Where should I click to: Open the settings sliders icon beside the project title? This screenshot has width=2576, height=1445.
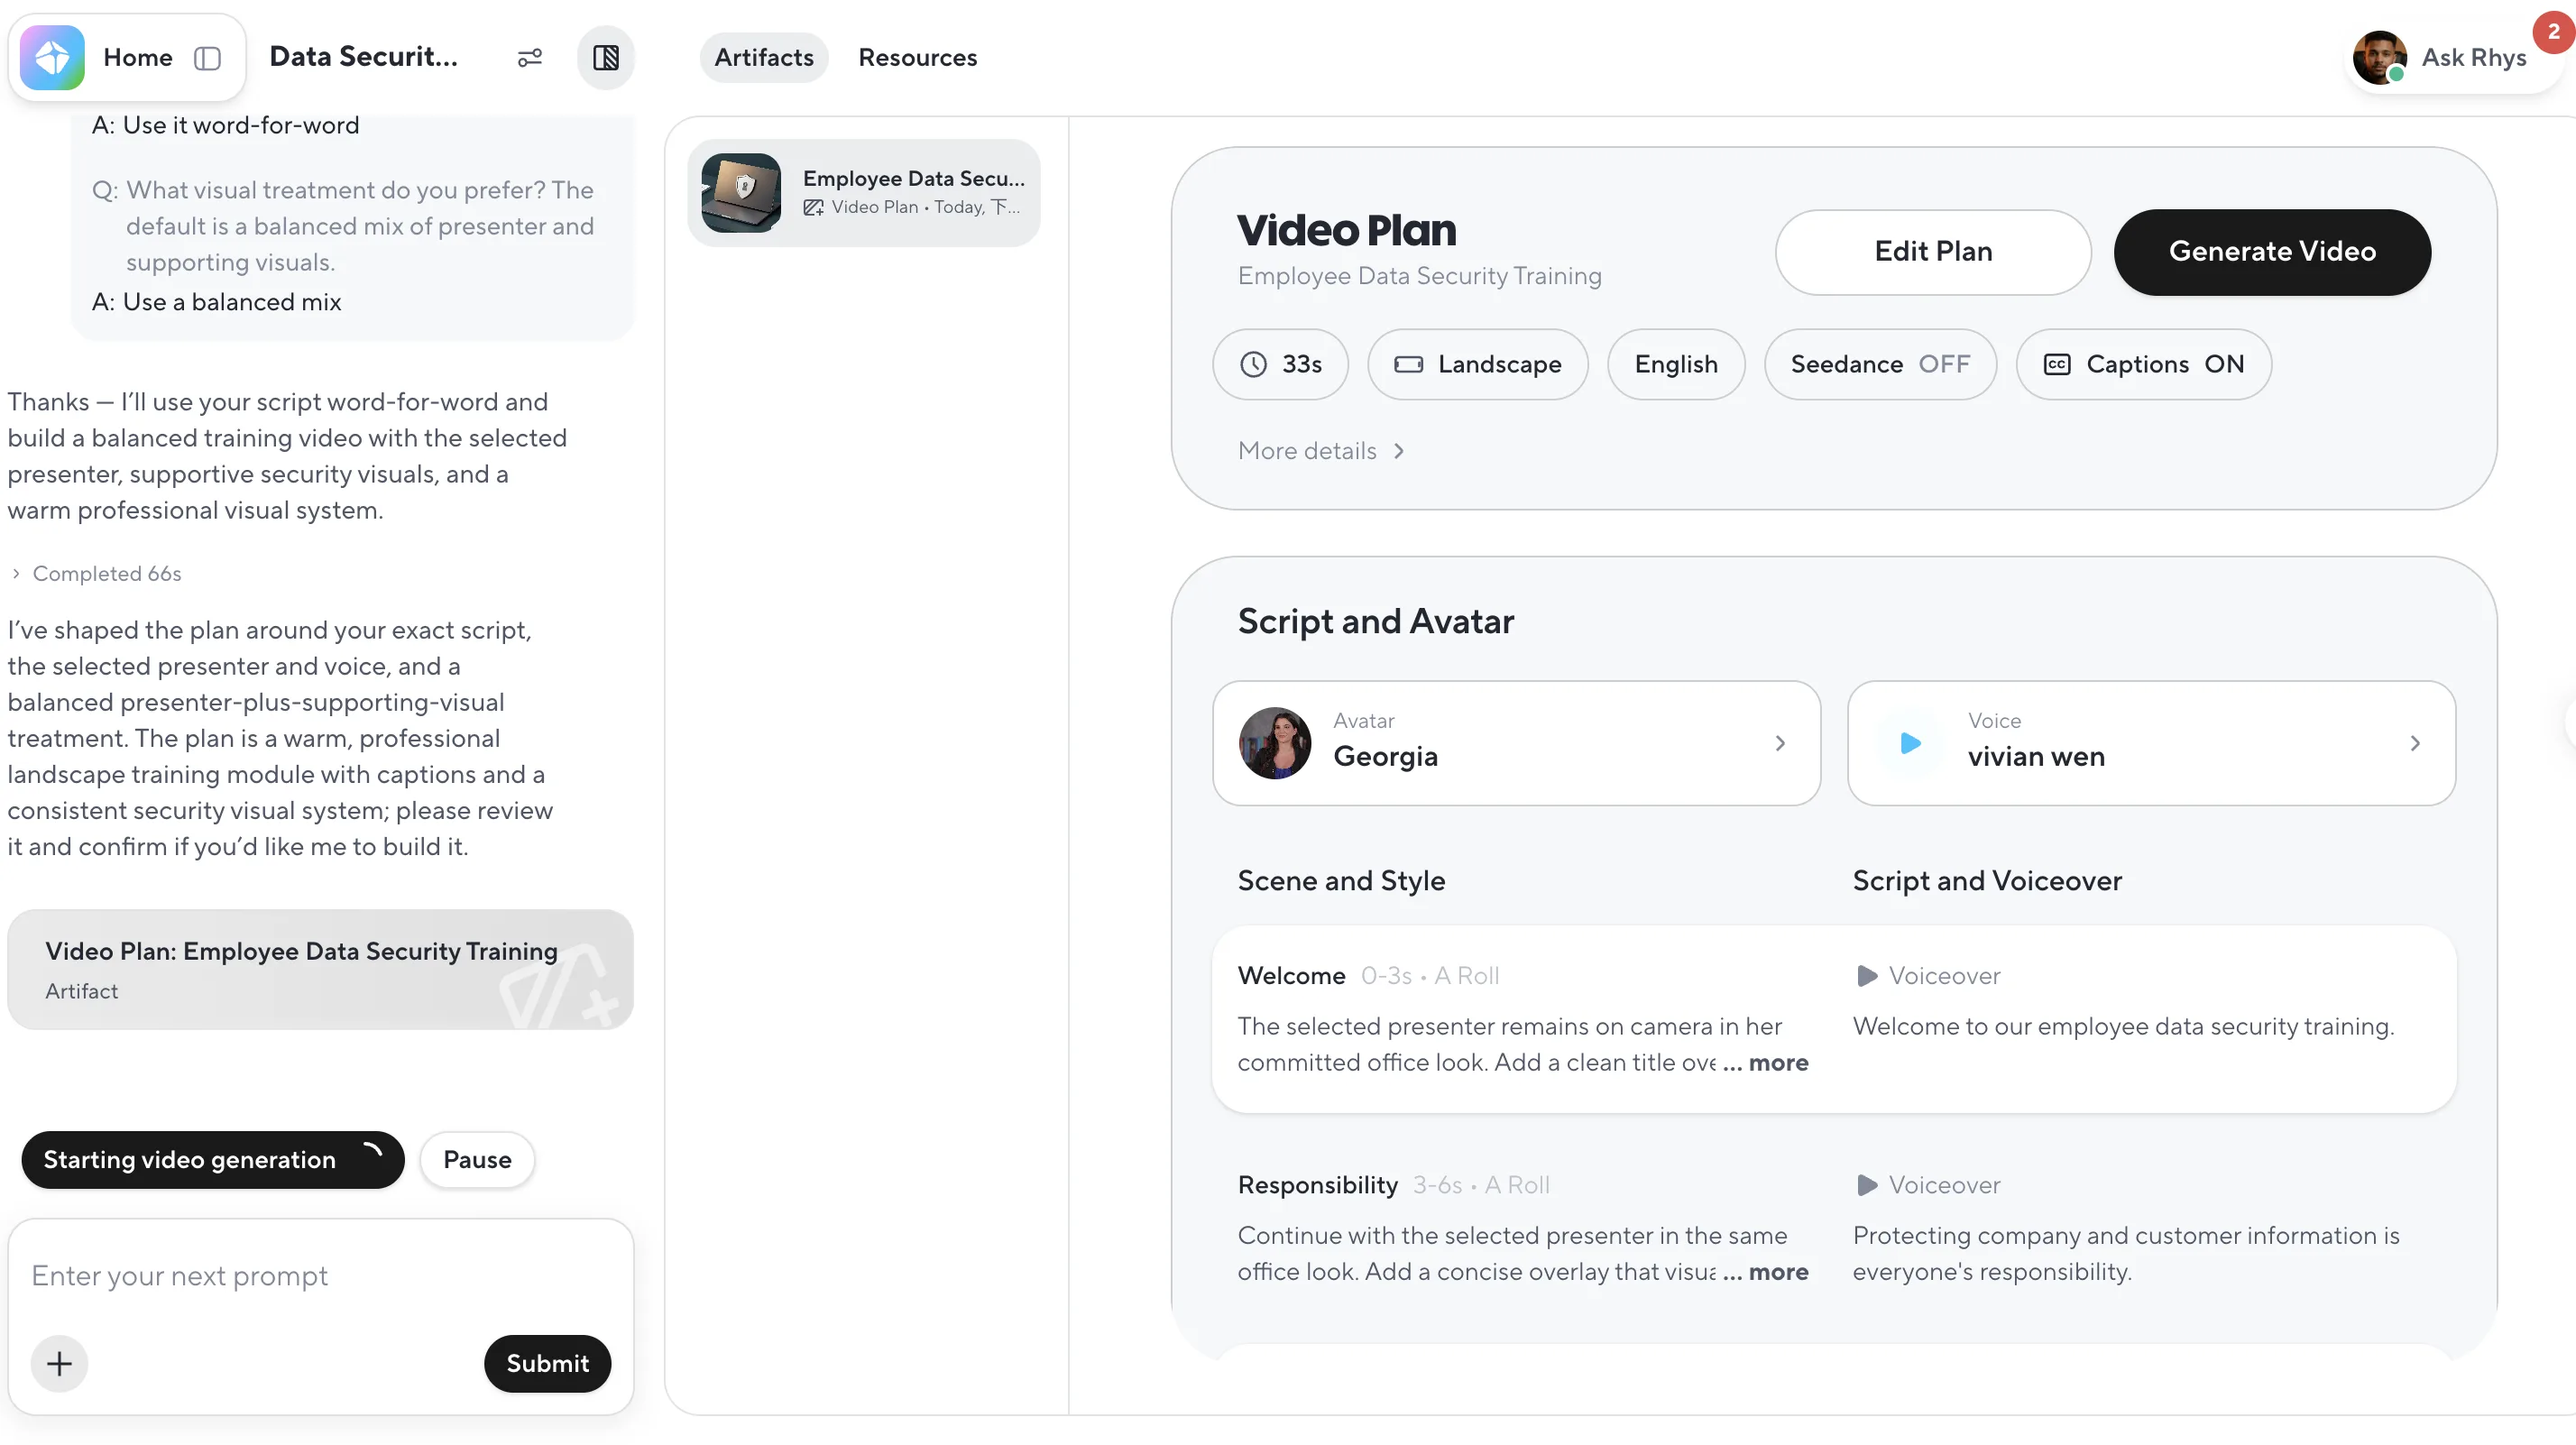(529, 58)
